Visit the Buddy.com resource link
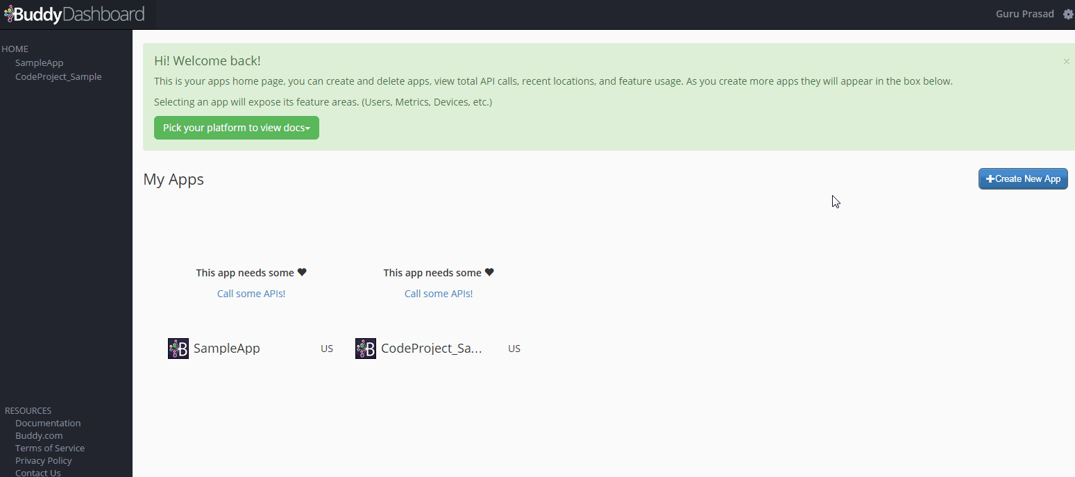 [x=39, y=436]
